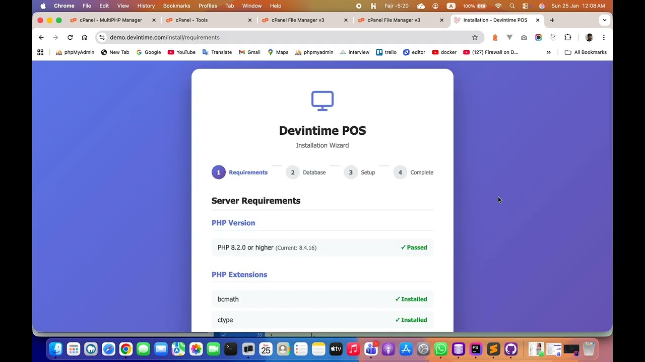Click the colorful ring extension icon
Image resolution: width=645 pixels, height=362 pixels.
tap(539, 37)
